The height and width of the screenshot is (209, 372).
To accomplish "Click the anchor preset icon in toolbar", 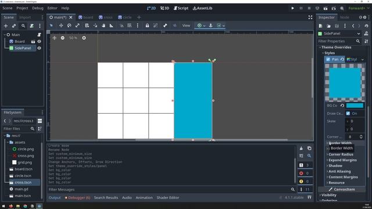I will (210, 26).
